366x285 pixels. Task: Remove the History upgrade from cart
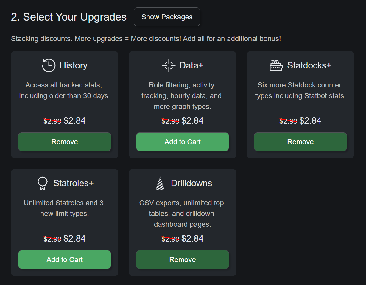click(65, 142)
